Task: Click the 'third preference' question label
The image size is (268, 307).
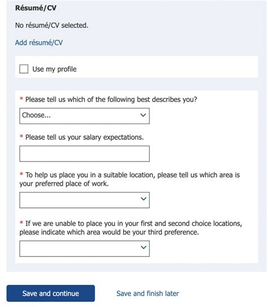Action: click(x=131, y=228)
